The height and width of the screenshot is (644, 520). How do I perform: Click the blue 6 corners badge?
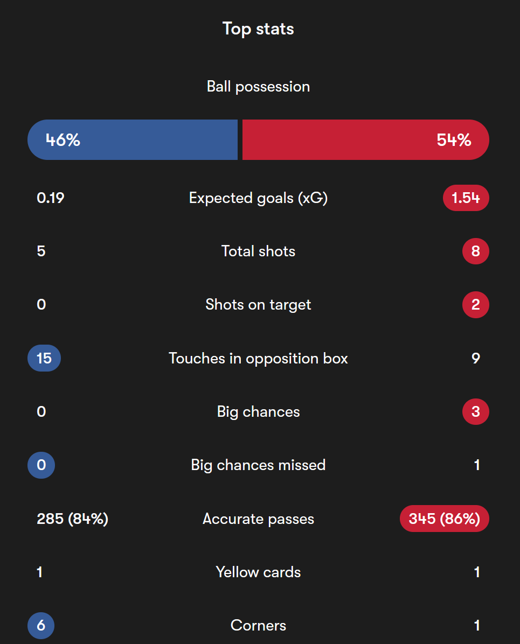[x=41, y=626]
